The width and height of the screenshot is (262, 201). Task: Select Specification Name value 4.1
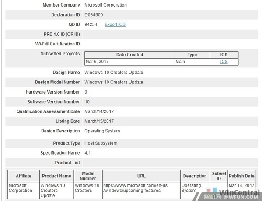tap(87, 153)
